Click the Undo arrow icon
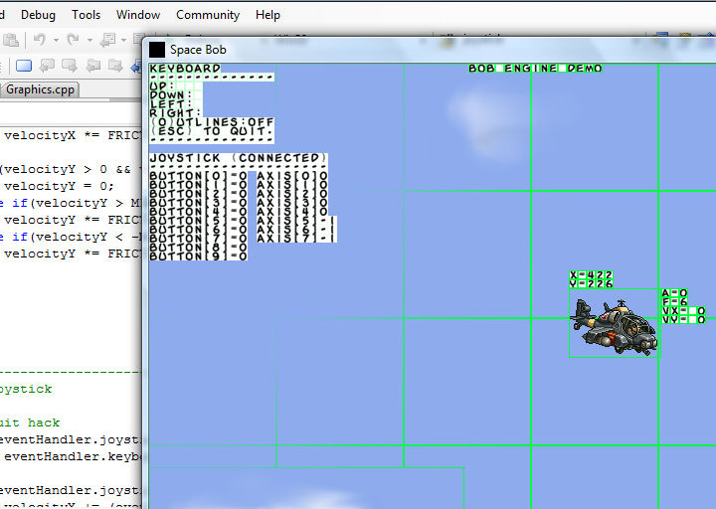Image resolution: width=716 pixels, height=509 pixels. [x=39, y=40]
